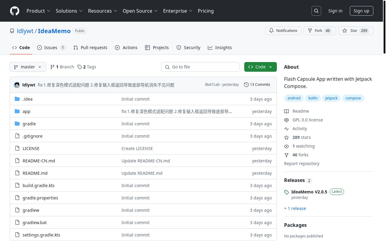
Task: Switch to the Issues tab
Action: (51, 48)
